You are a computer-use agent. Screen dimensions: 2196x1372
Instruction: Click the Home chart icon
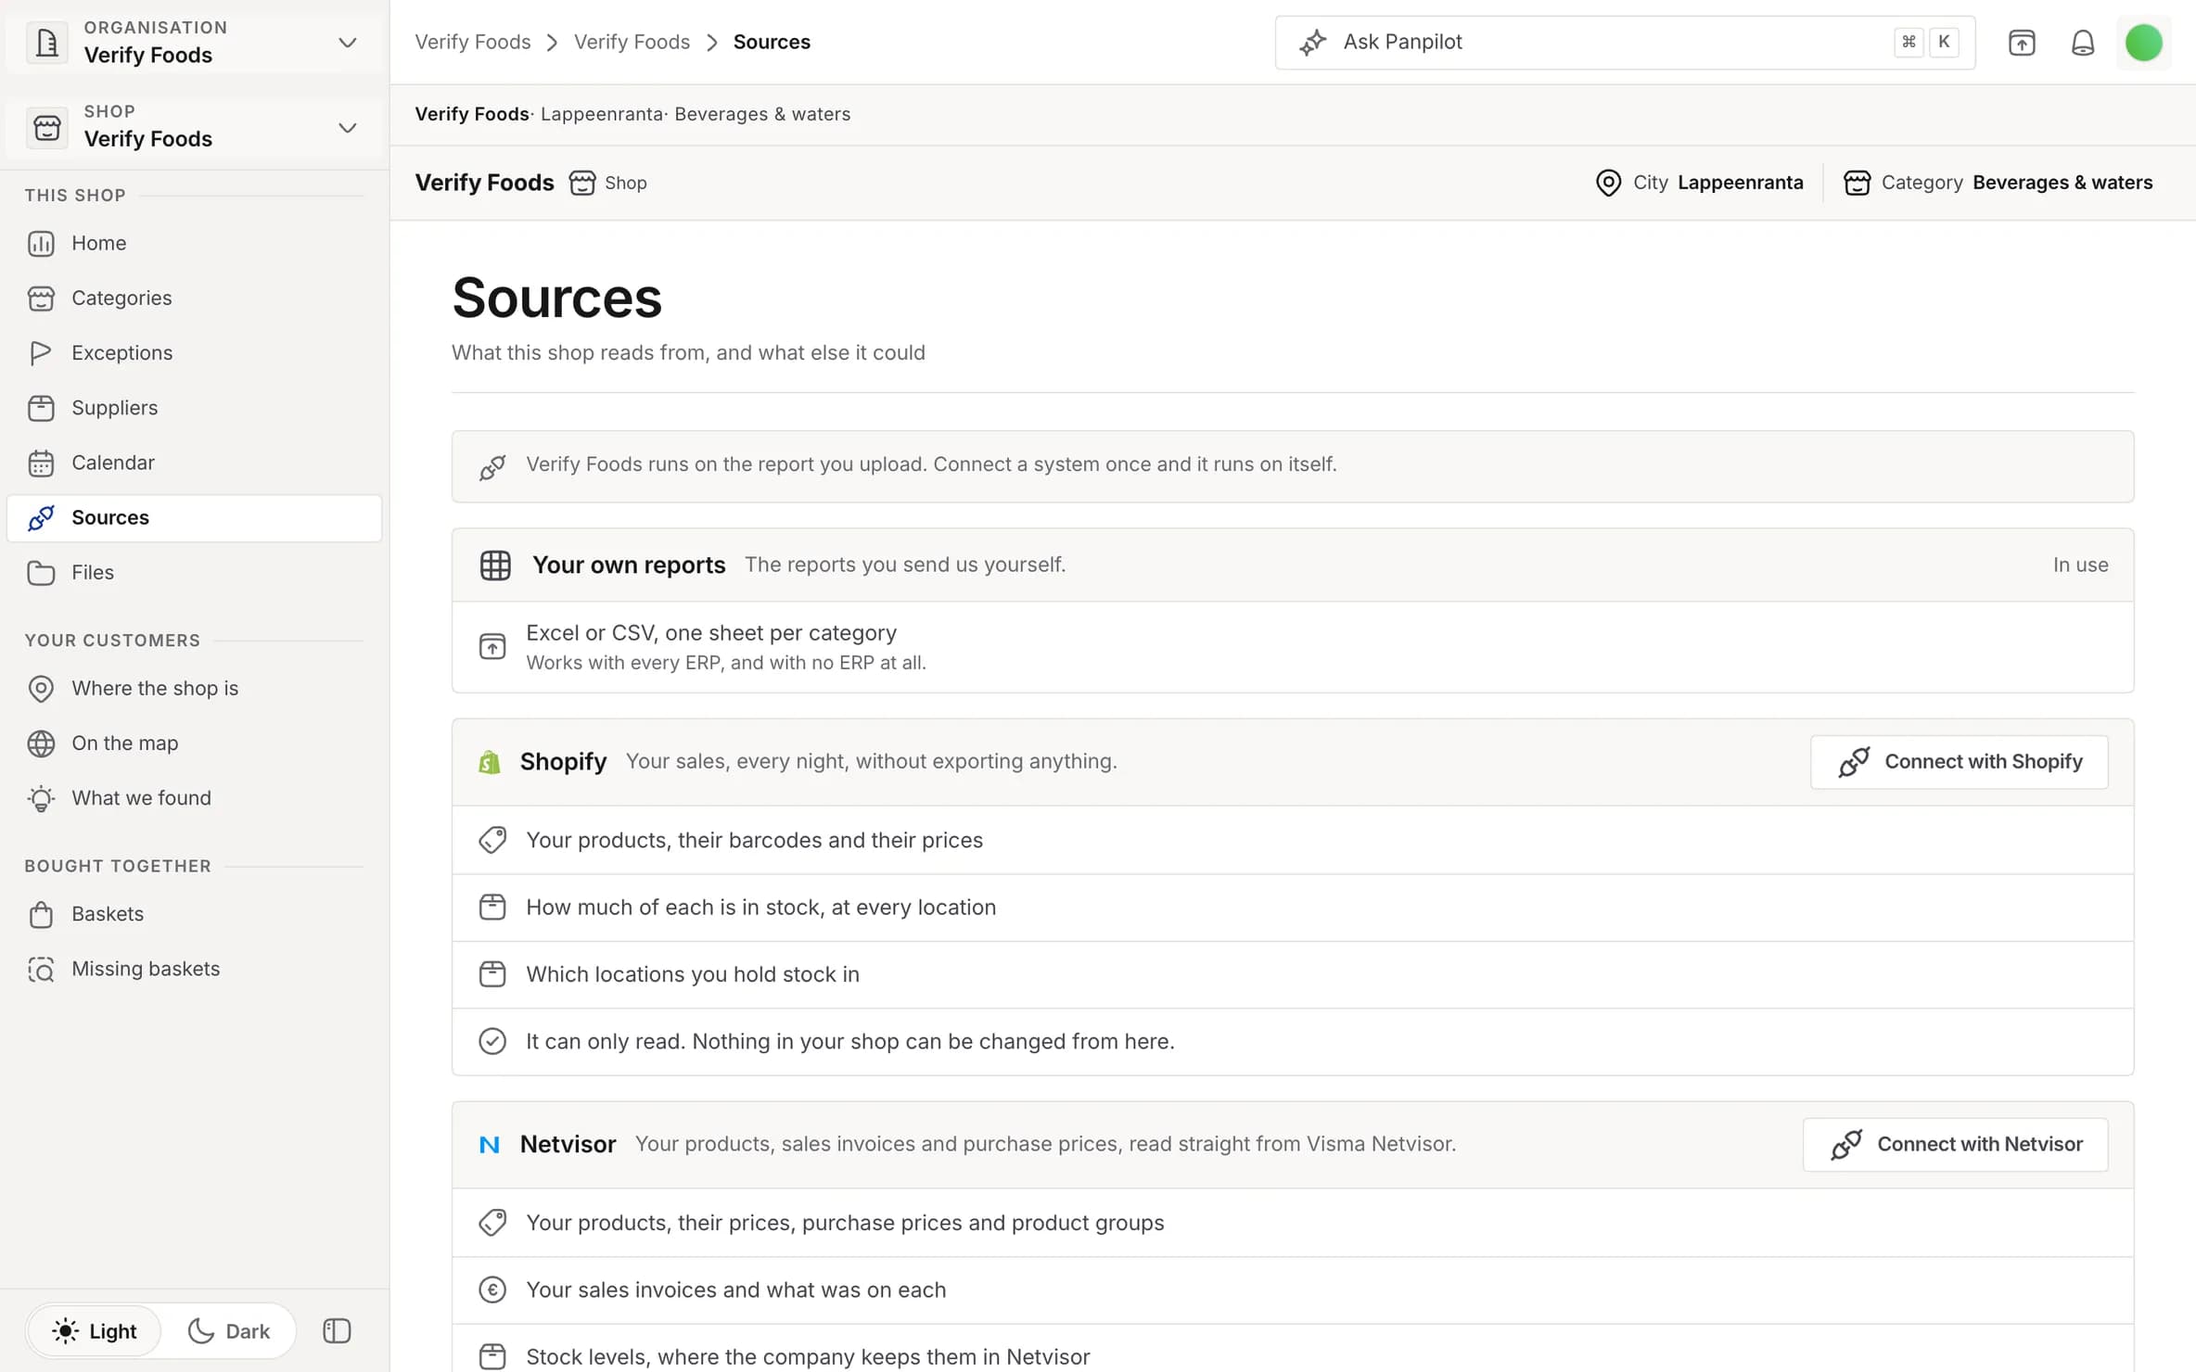point(41,243)
